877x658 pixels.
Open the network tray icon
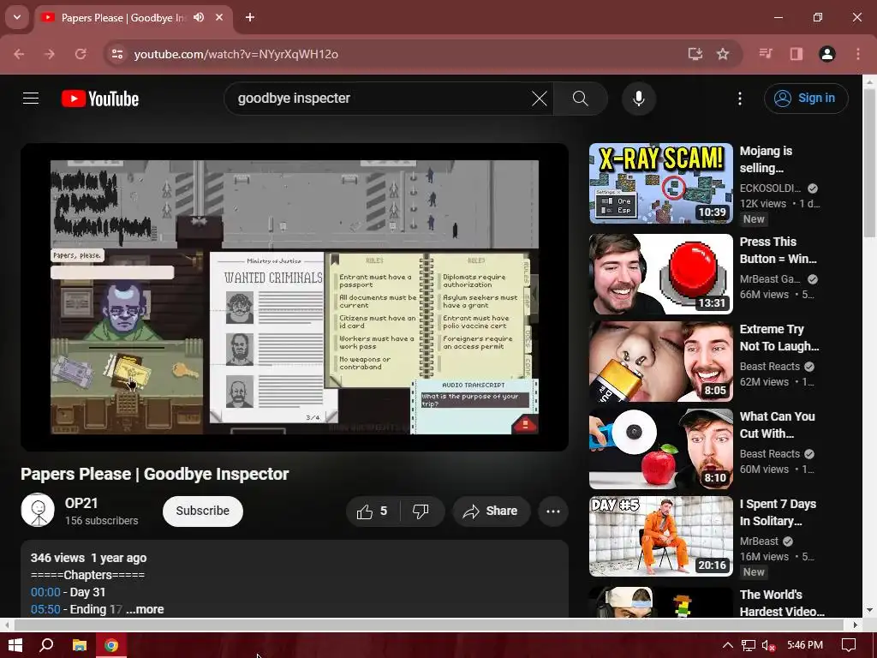coord(748,645)
